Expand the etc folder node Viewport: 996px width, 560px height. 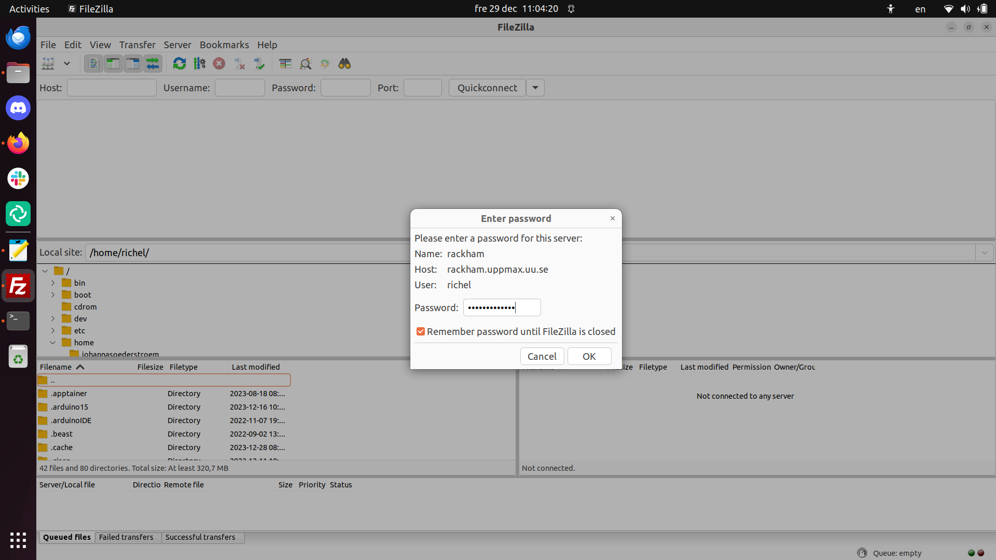coord(53,330)
